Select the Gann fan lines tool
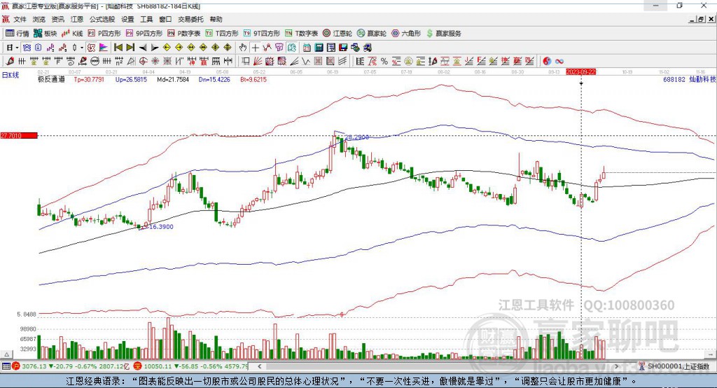 (258, 61)
